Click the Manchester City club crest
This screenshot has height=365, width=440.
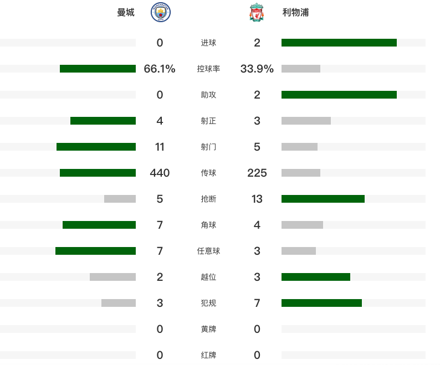[161, 12]
